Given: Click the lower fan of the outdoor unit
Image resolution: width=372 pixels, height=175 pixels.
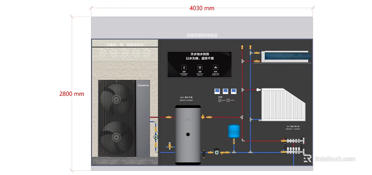Looking at the screenshot, I should point(116,137).
